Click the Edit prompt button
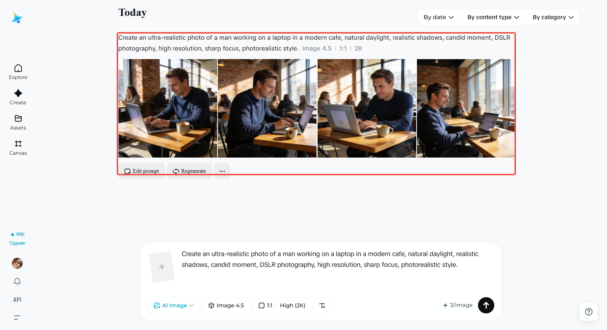The height and width of the screenshot is (330, 607). pyautogui.click(x=142, y=171)
